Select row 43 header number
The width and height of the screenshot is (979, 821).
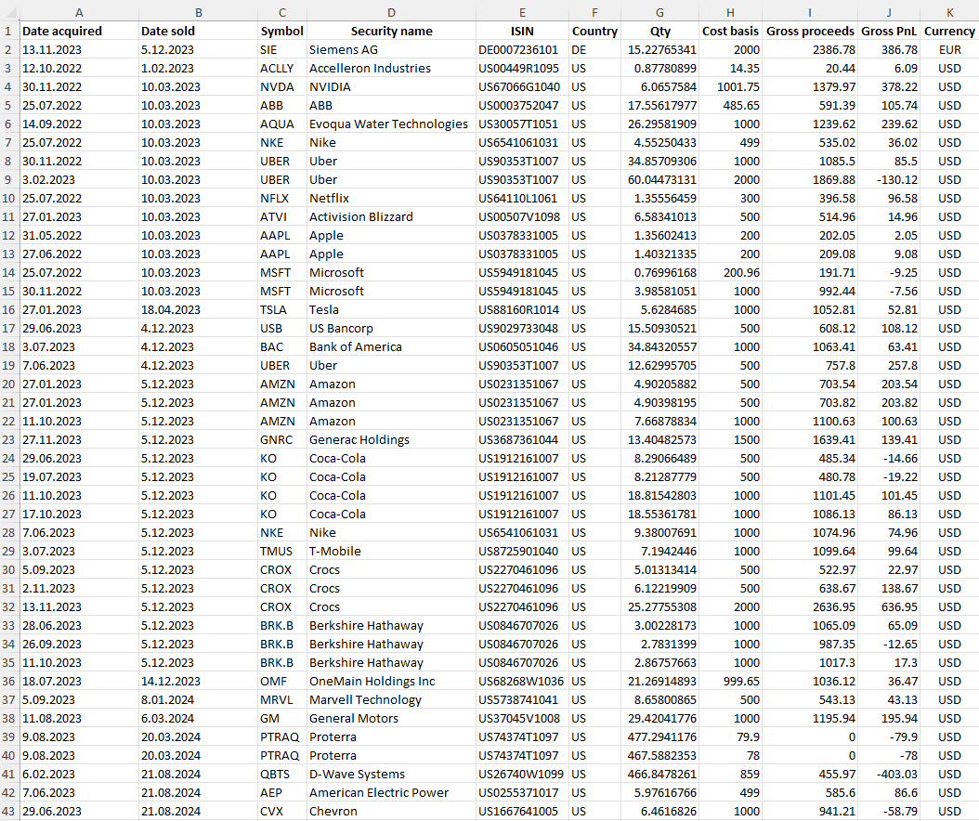[x=8, y=812]
